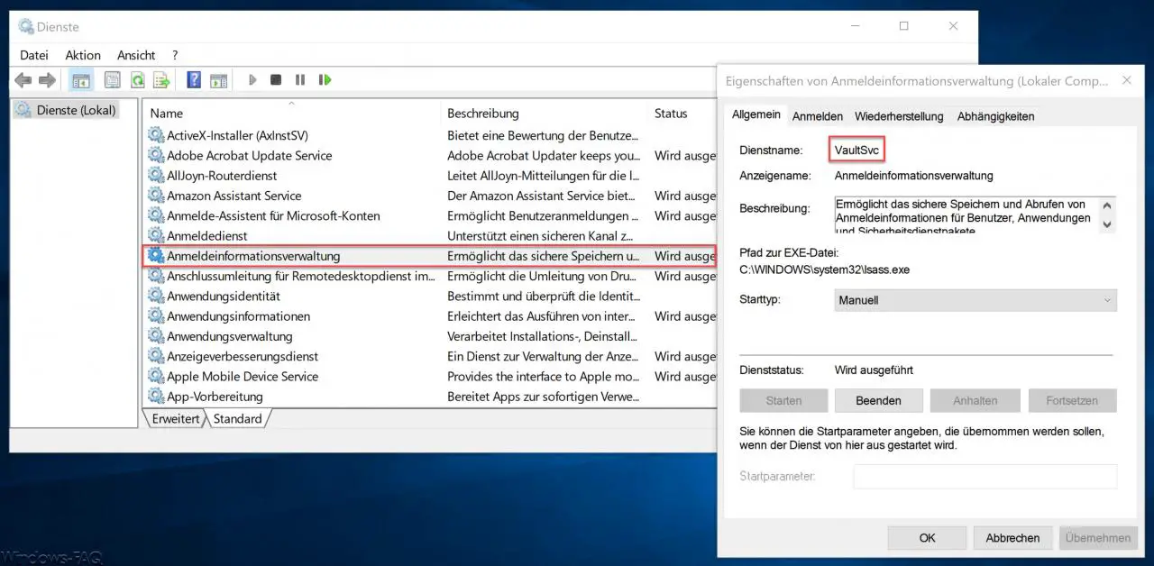The width and height of the screenshot is (1154, 566).
Task: Open the Datei menu
Action: [34, 55]
